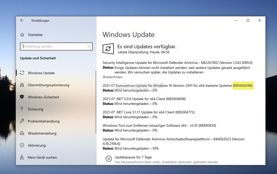
Task: Click the Problembehandlung wrench icon
Action: (22, 121)
